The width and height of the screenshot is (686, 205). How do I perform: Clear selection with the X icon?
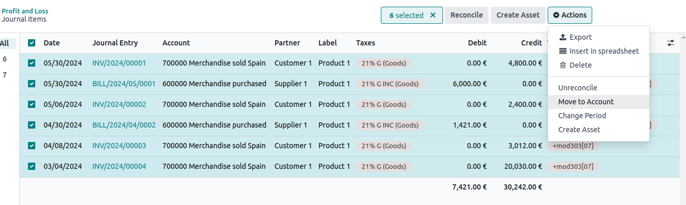tap(433, 15)
